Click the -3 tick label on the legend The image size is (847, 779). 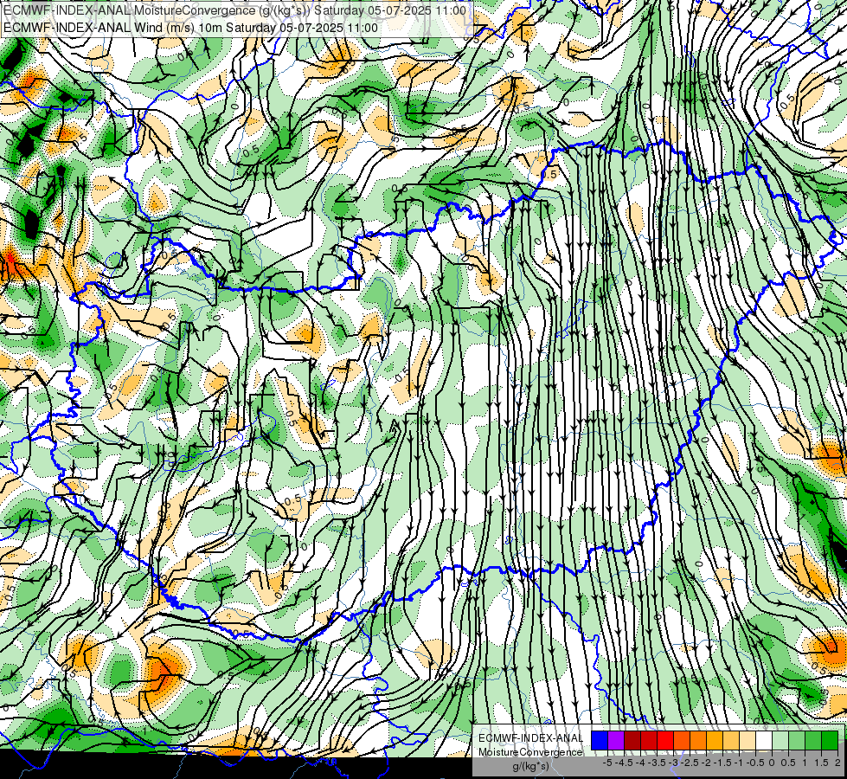(x=673, y=763)
